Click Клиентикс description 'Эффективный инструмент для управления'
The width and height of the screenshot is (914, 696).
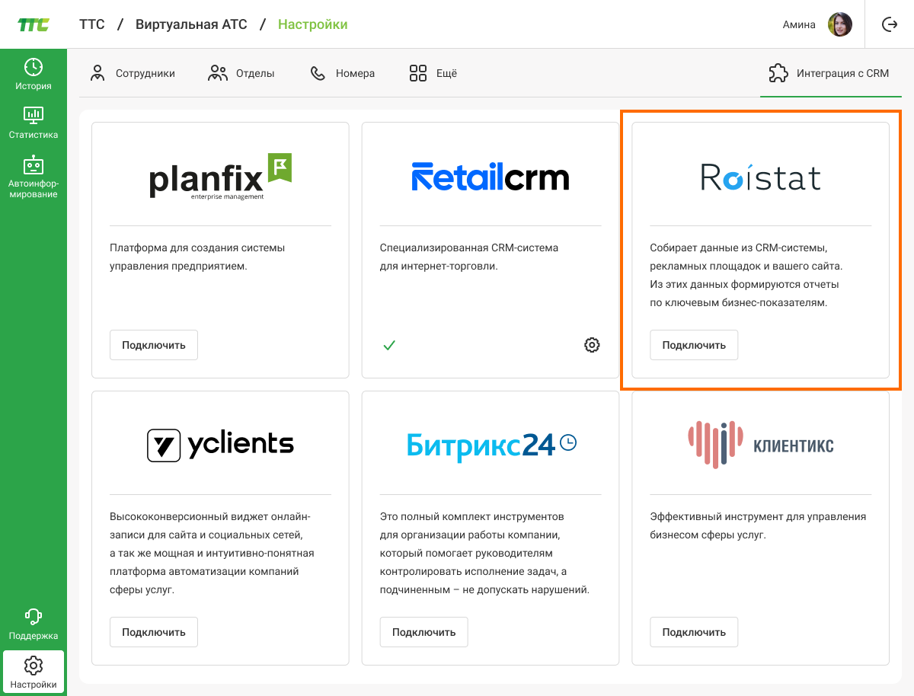(758, 516)
